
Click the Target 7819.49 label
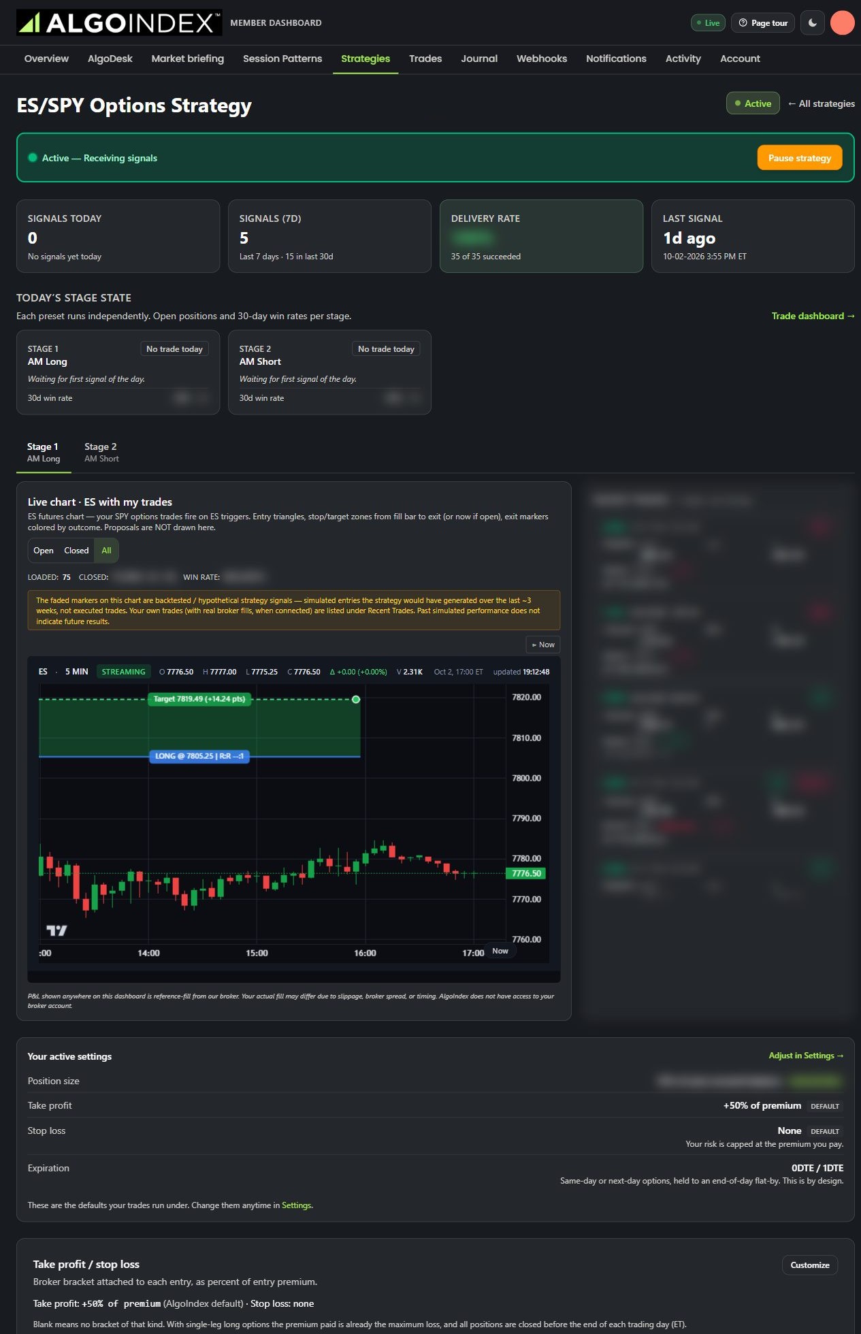(x=199, y=699)
